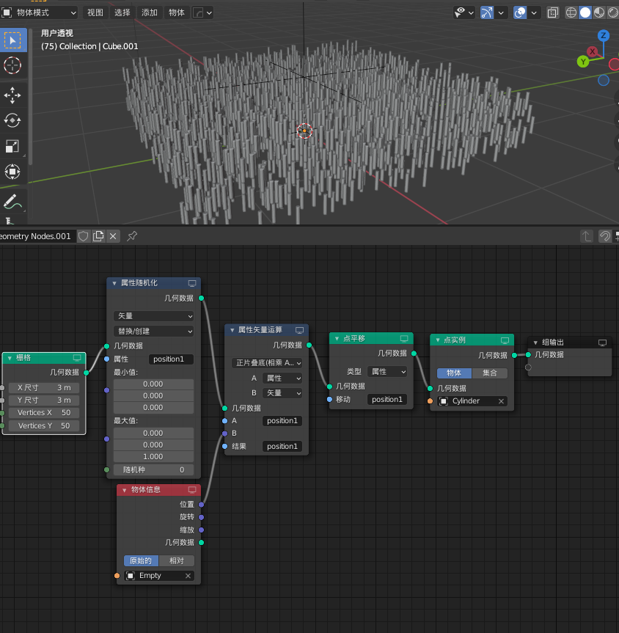Switch viewport to Wireframe shading
619x633 pixels.
pyautogui.click(x=571, y=12)
